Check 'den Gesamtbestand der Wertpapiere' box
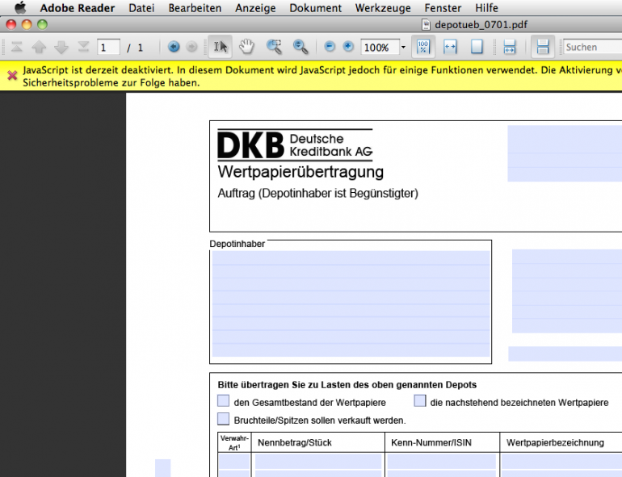 click(224, 401)
